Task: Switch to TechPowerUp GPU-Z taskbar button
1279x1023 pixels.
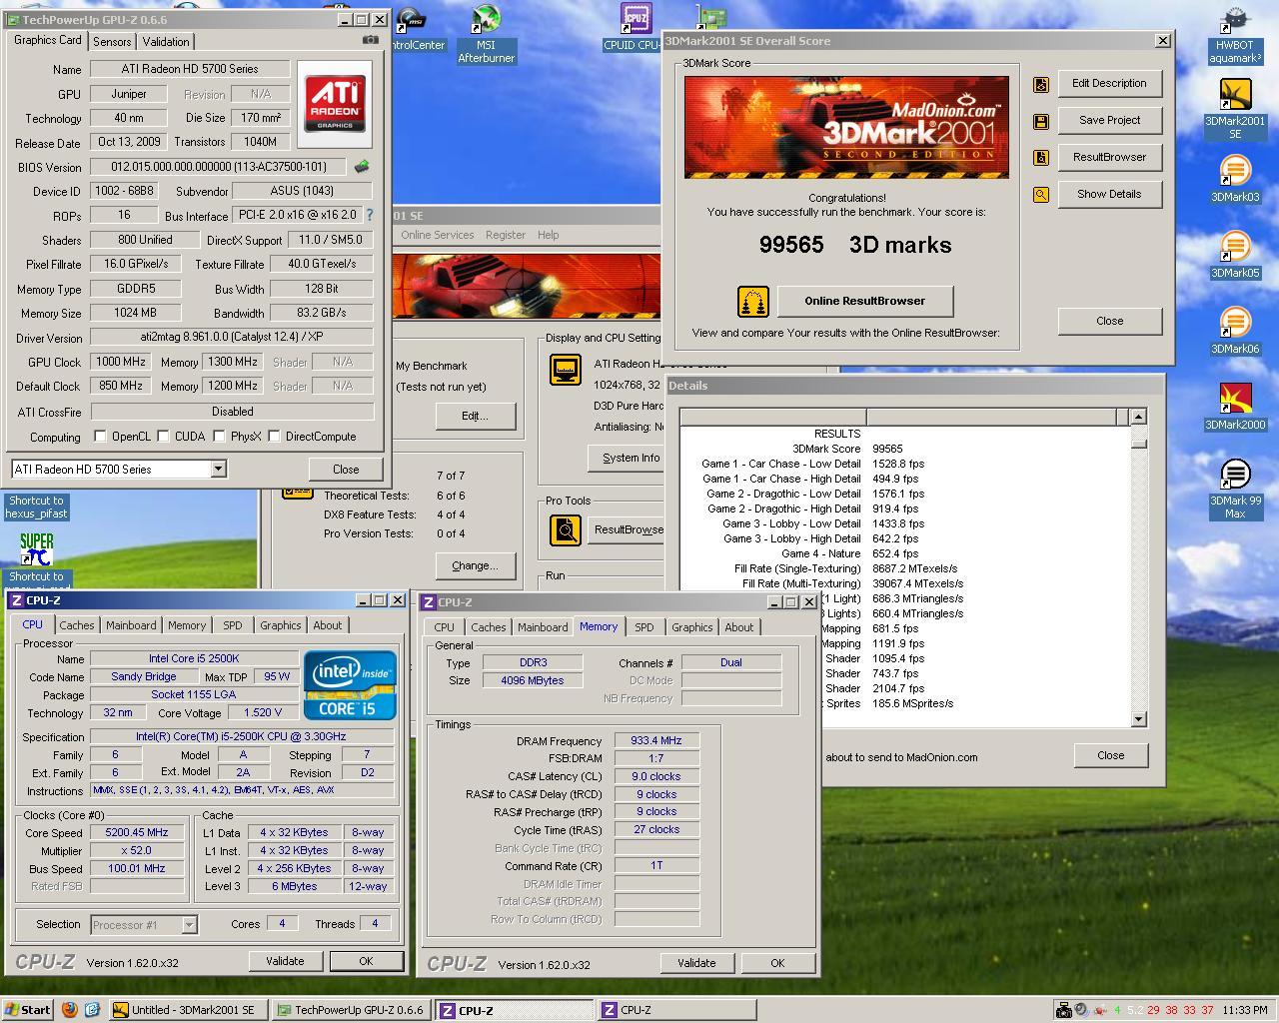Action: click(351, 1010)
